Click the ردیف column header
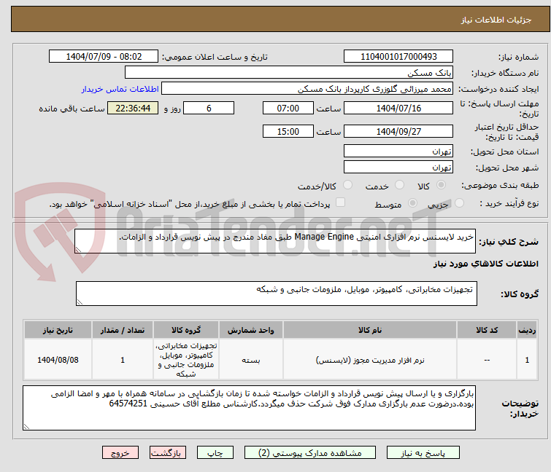 [527, 330]
